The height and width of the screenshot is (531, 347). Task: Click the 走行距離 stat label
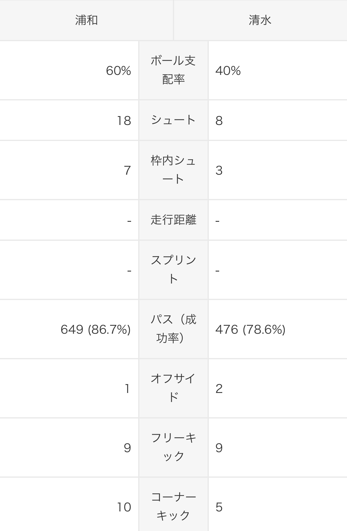(173, 220)
